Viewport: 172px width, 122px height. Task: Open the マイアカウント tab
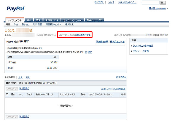(15, 20)
